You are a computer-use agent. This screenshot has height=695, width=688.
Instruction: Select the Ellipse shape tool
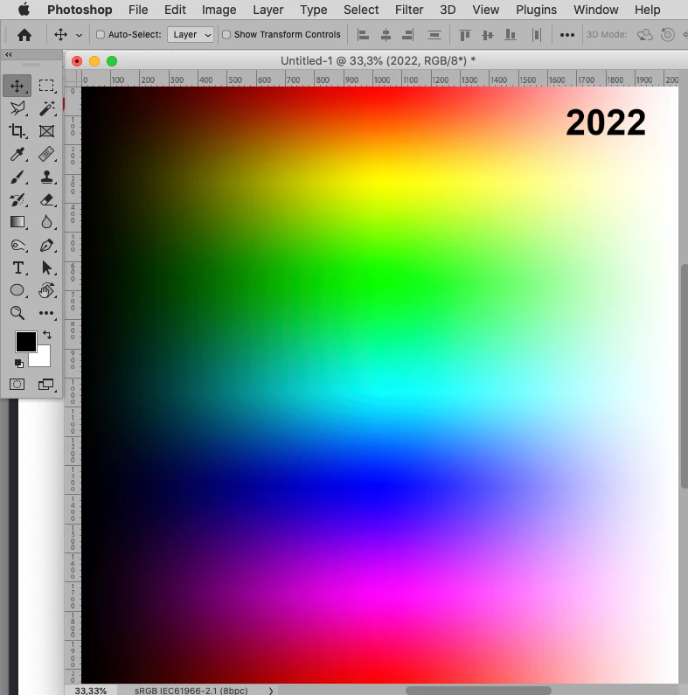(x=17, y=290)
